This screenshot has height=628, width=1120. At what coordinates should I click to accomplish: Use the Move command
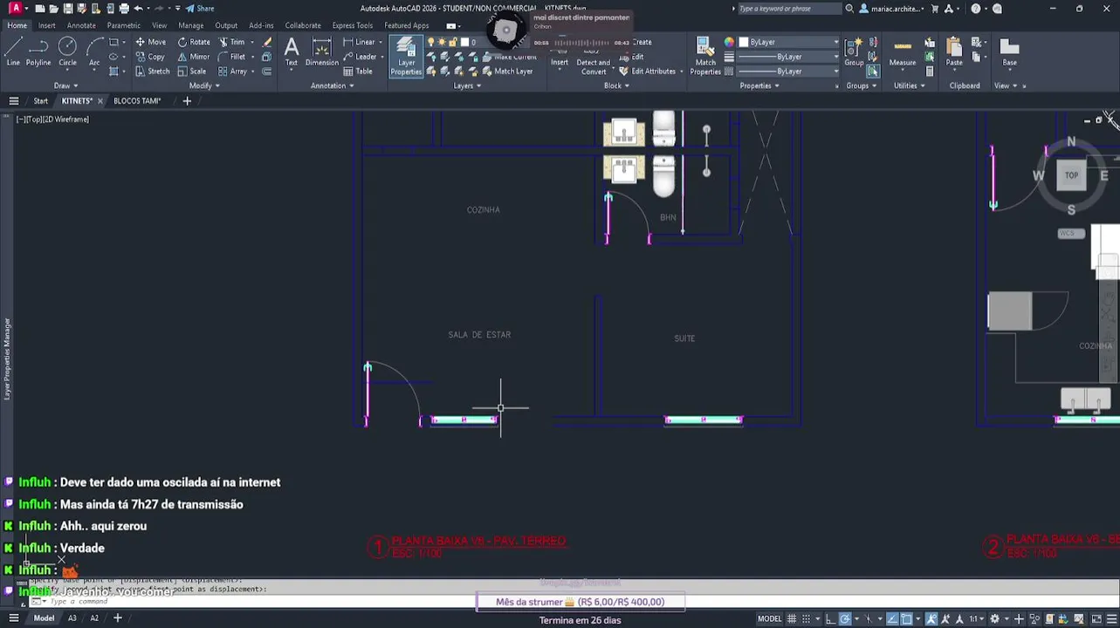tap(150, 42)
